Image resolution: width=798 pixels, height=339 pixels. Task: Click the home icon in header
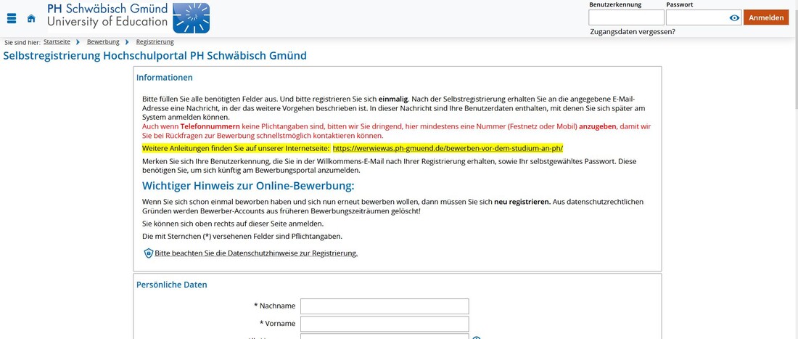pos(31,18)
